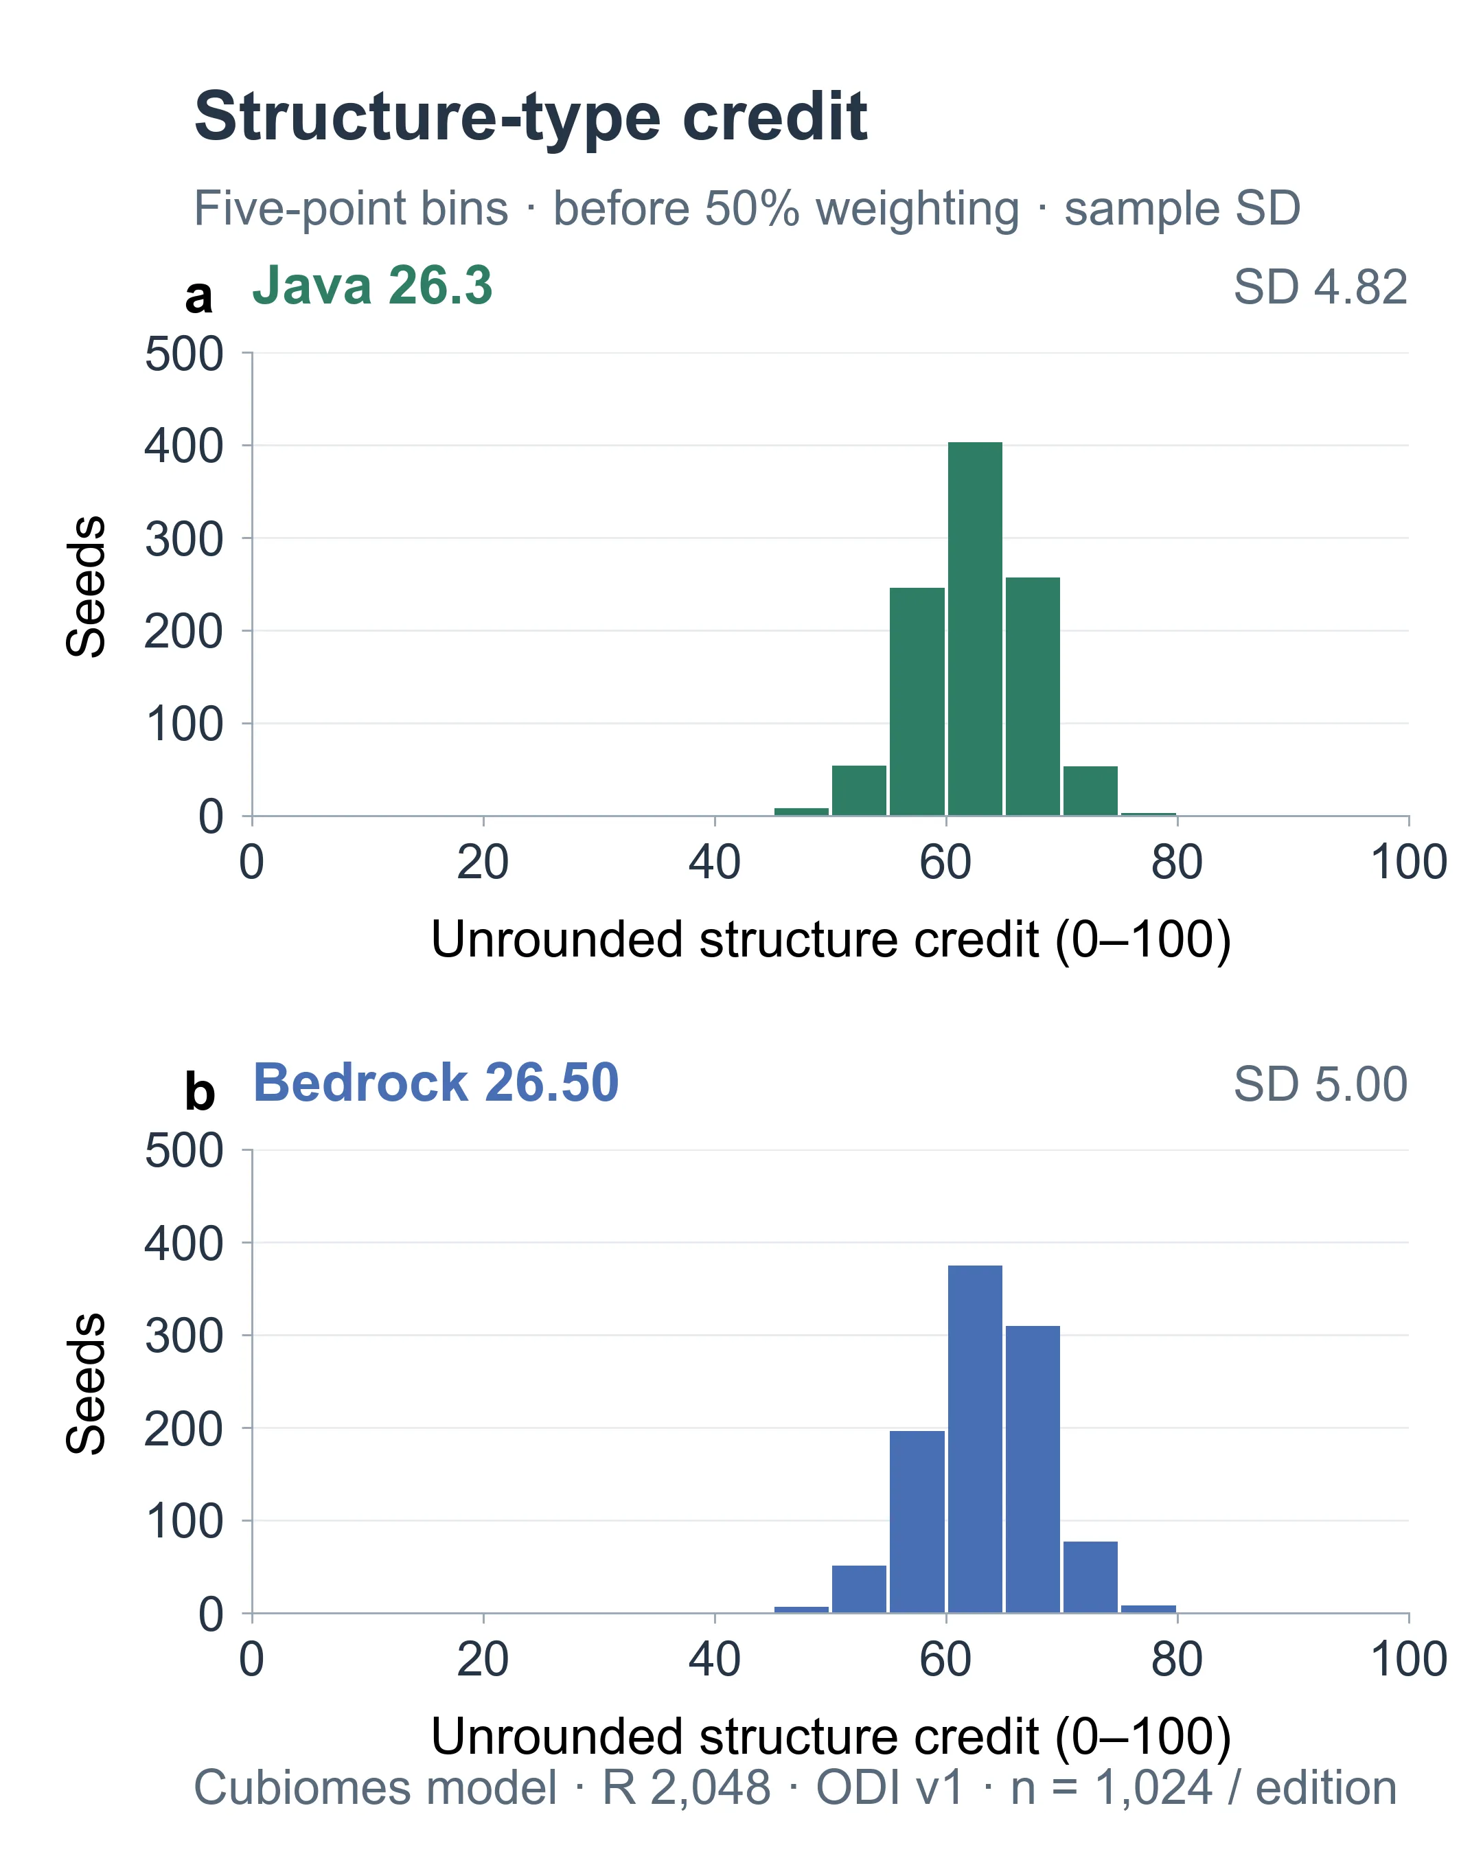Click the panel a letter label

click(x=198, y=297)
